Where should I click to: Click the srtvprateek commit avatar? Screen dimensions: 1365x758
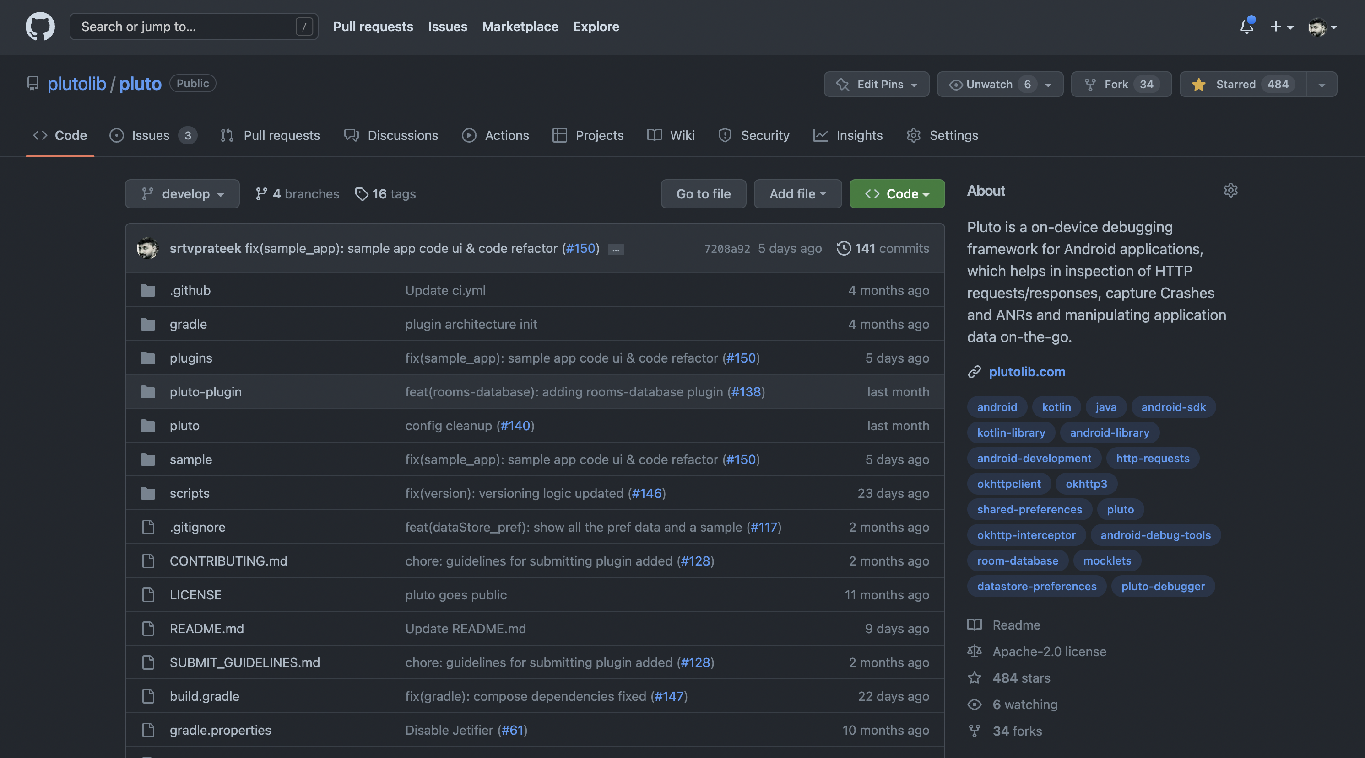click(x=147, y=248)
